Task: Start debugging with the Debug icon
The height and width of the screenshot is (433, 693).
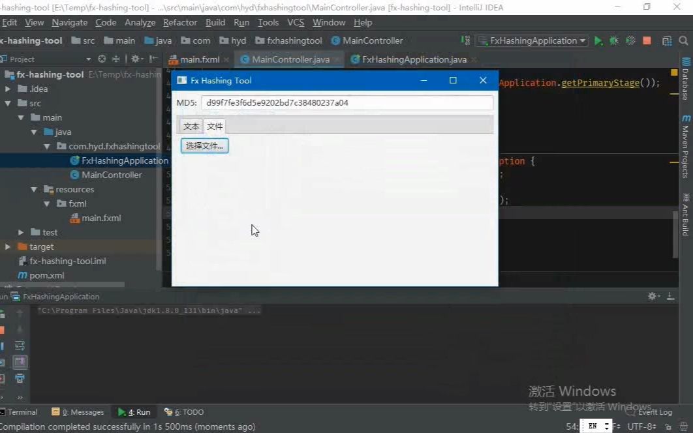Action: click(x=613, y=40)
